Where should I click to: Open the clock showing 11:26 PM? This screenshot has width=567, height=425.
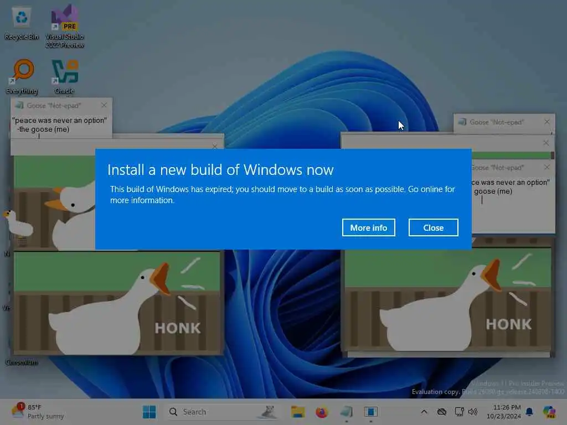(x=503, y=412)
